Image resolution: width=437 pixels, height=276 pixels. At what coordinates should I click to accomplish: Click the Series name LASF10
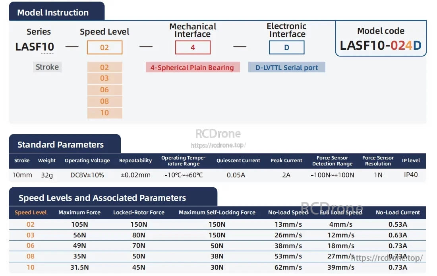click(35, 47)
